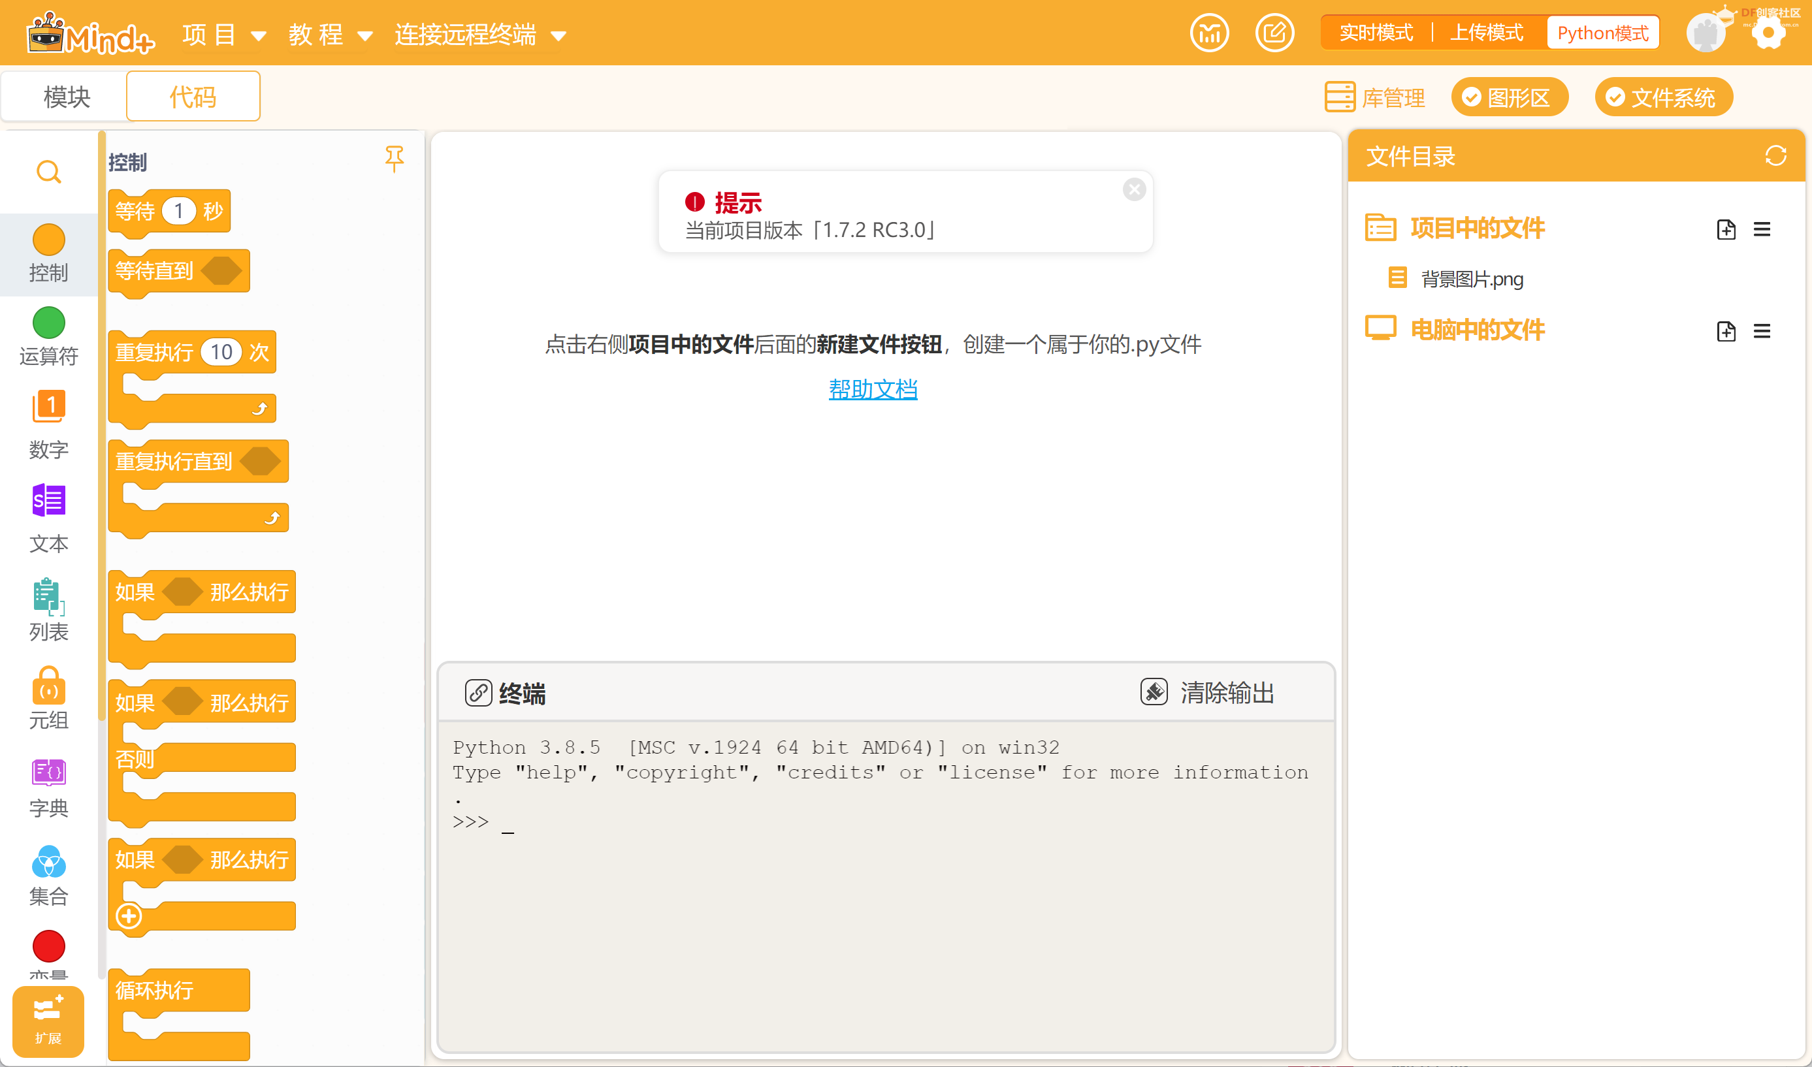Open the community M icon in header

tap(1210, 33)
